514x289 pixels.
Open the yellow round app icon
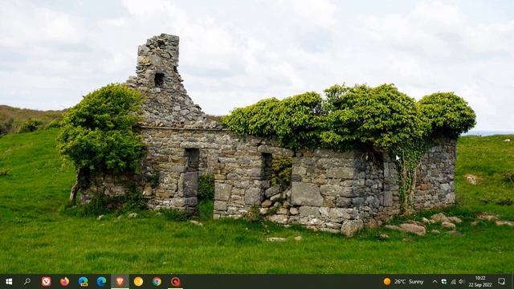coord(138,282)
